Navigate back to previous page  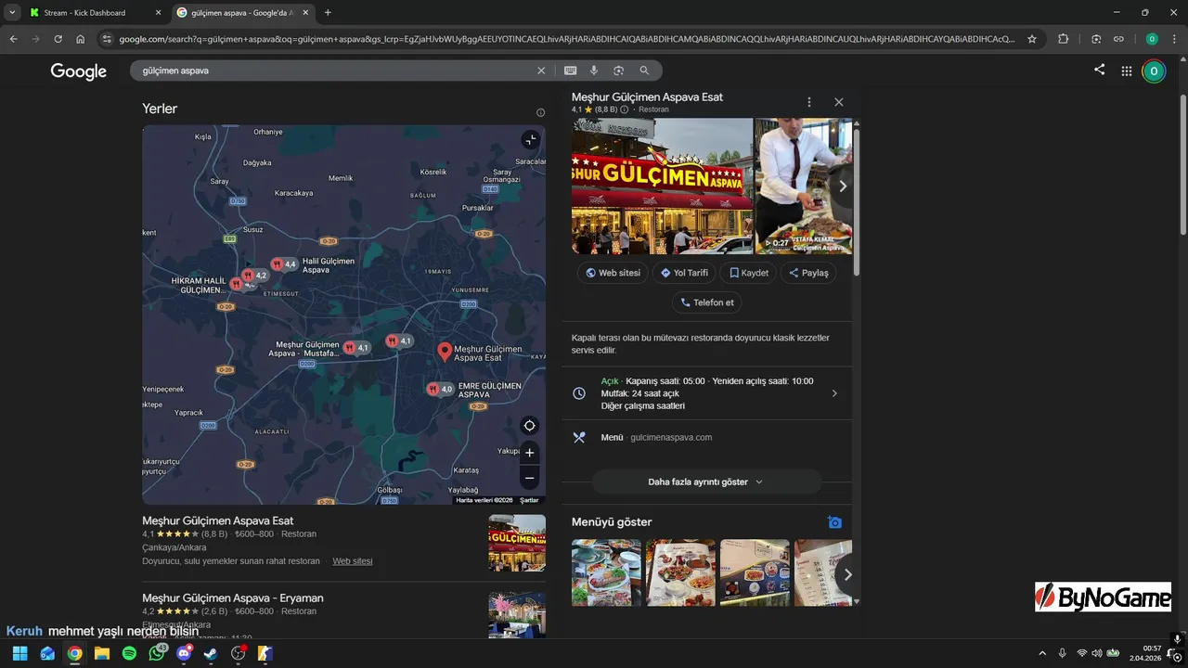13,39
